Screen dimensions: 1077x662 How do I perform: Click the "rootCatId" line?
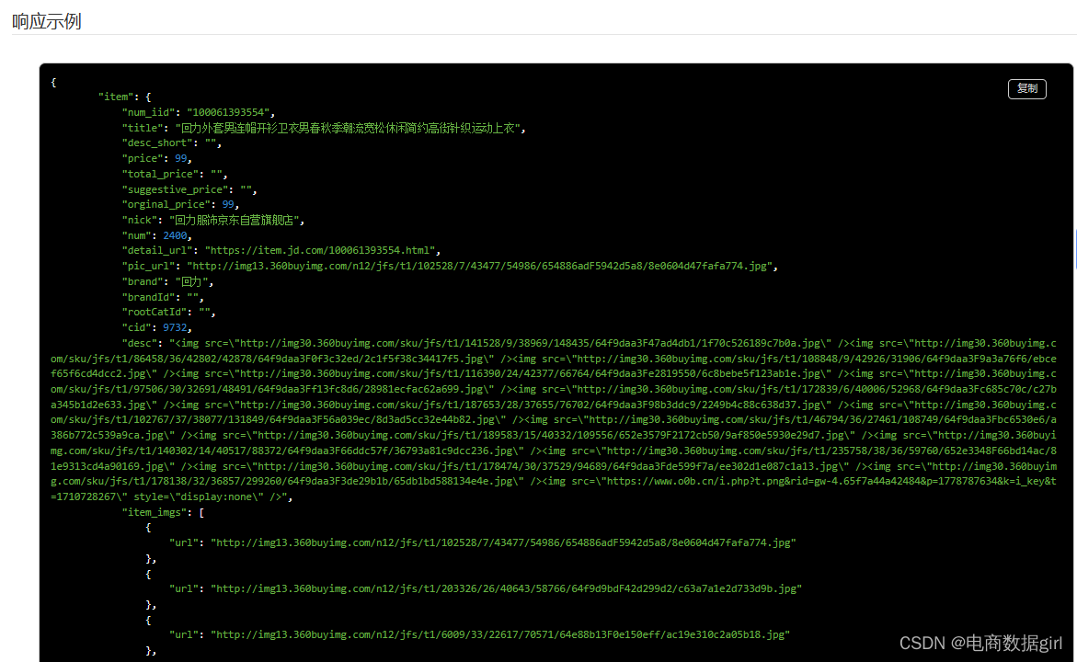pyautogui.click(x=169, y=313)
